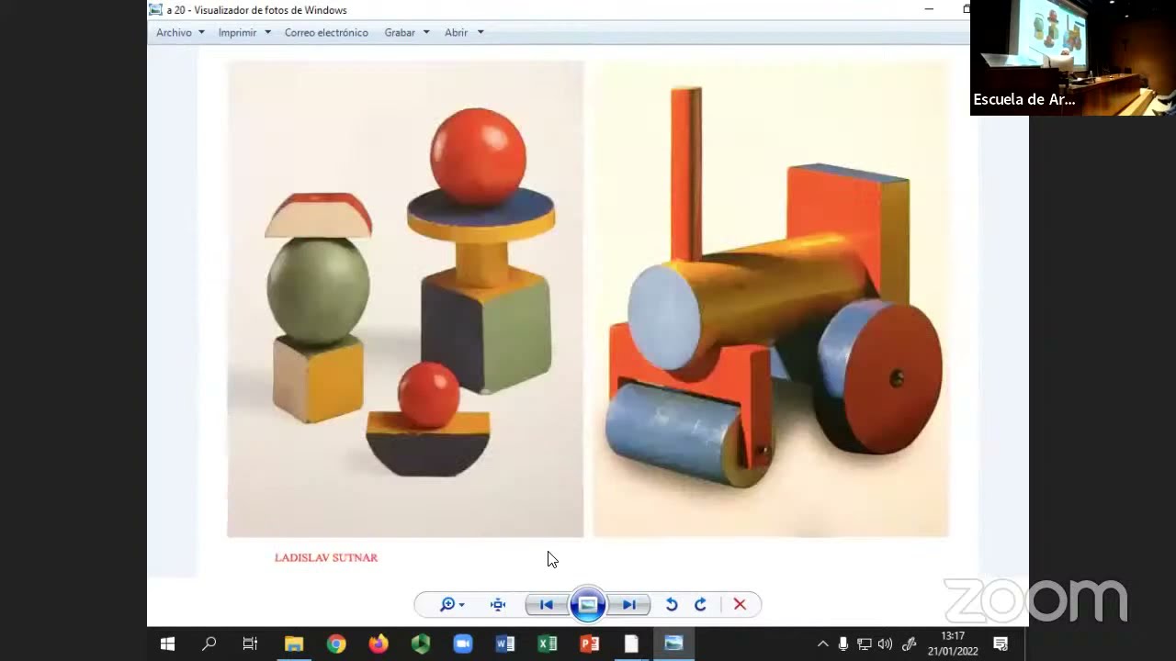
Task: Open the volume control in the tray
Action: [886, 644]
